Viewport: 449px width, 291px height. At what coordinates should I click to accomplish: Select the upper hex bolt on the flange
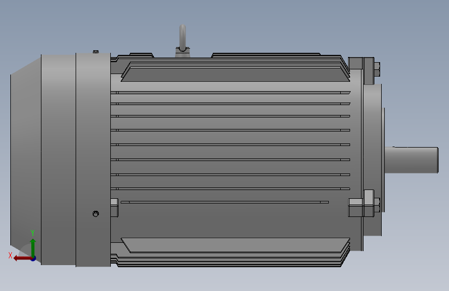pos(377,69)
